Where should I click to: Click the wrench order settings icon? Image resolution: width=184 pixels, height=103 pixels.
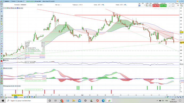pyautogui.click(x=139, y=4)
